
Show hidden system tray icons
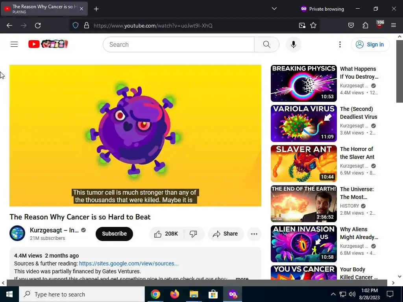(333, 294)
